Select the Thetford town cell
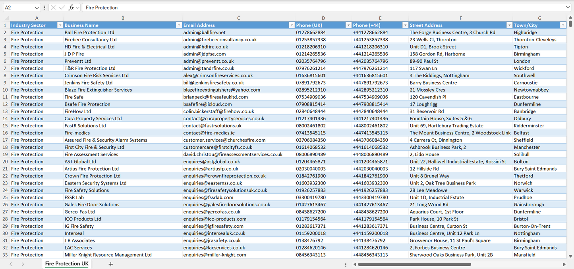Screen dimensions: 574x269 pyautogui.click(x=540, y=176)
